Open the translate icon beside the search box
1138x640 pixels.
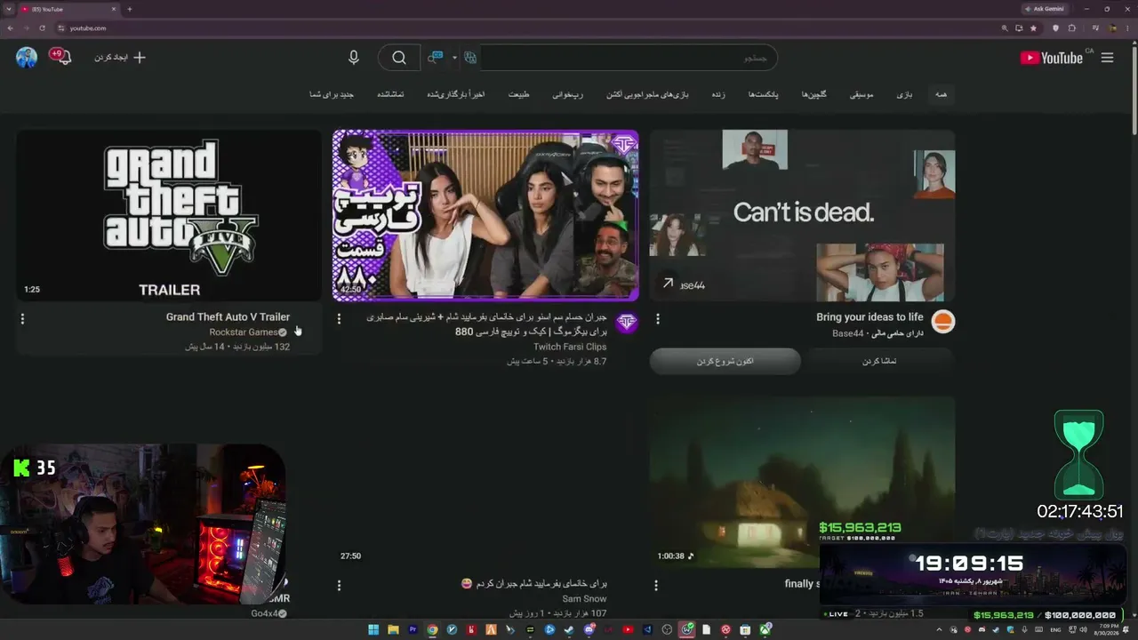pyautogui.click(x=470, y=58)
